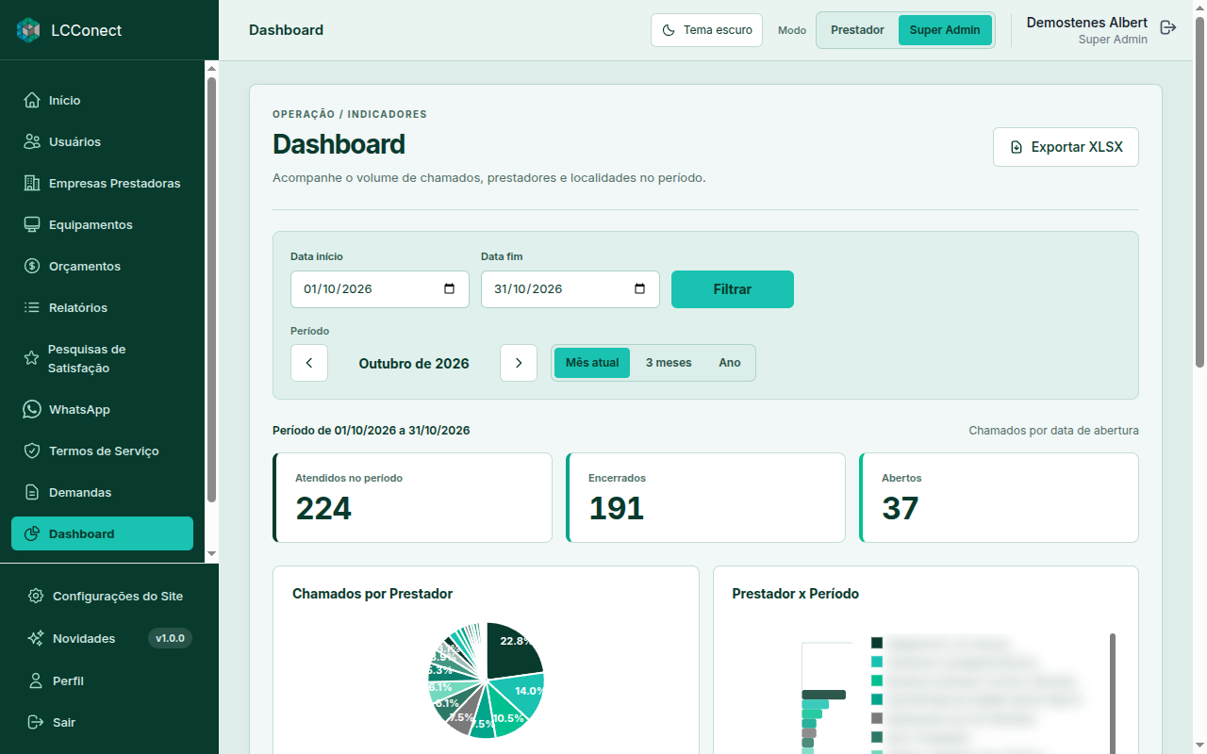The image size is (1207, 754).
Task: Click the Usuários people icon
Action: (x=32, y=141)
